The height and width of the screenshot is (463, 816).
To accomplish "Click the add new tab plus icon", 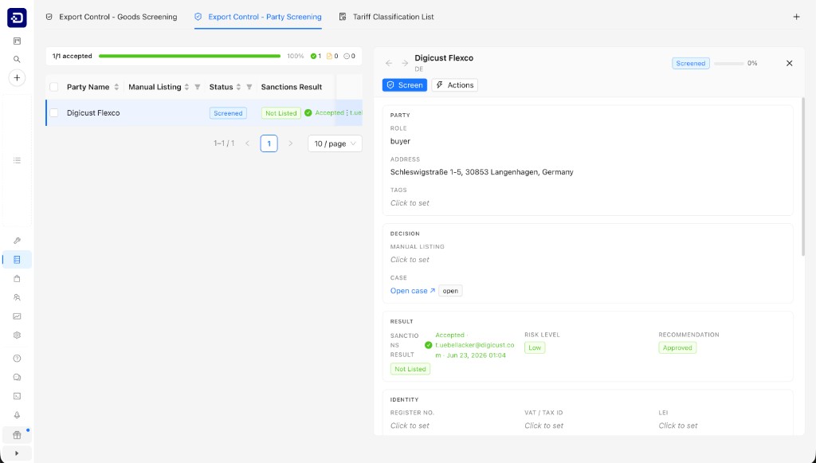I will click(x=796, y=17).
